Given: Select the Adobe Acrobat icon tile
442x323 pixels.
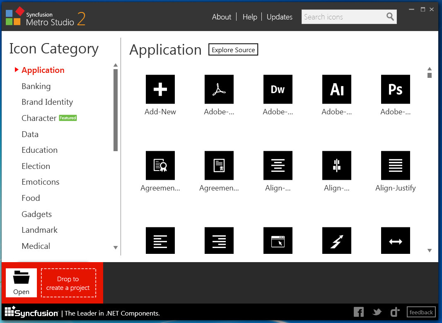Looking at the screenshot, I should click(219, 89).
